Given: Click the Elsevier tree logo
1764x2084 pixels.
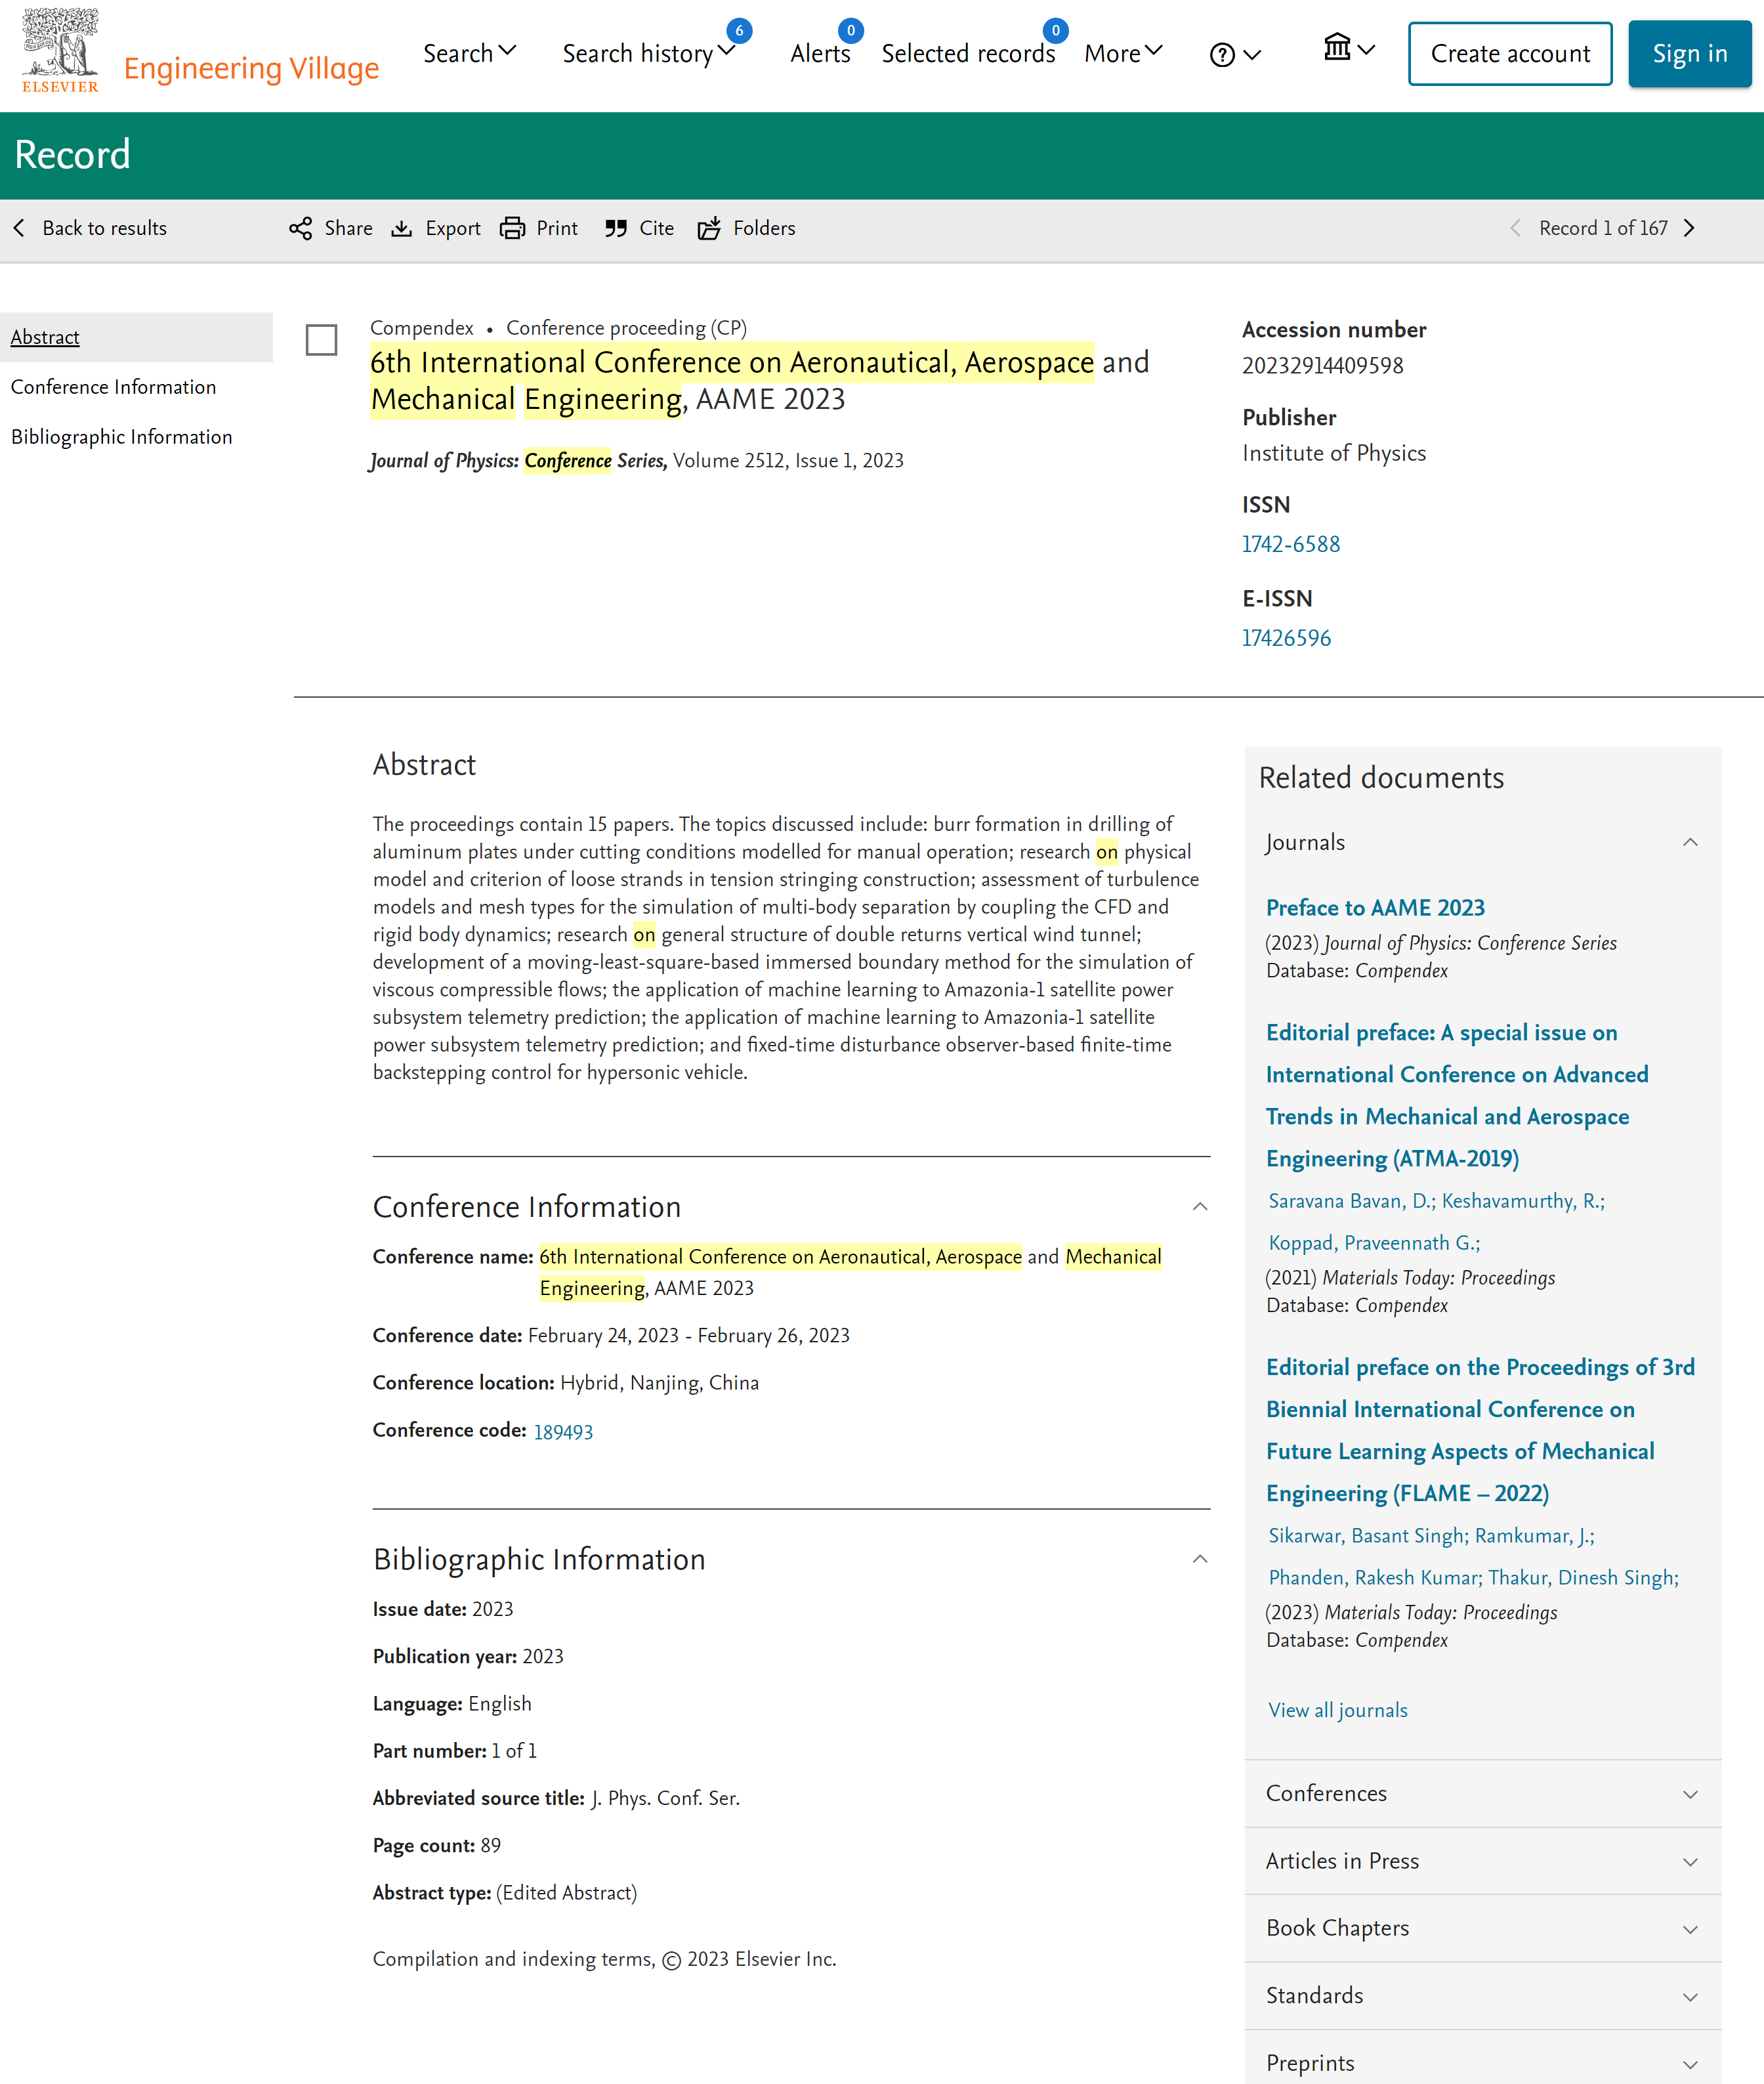Looking at the screenshot, I should click(60, 50).
